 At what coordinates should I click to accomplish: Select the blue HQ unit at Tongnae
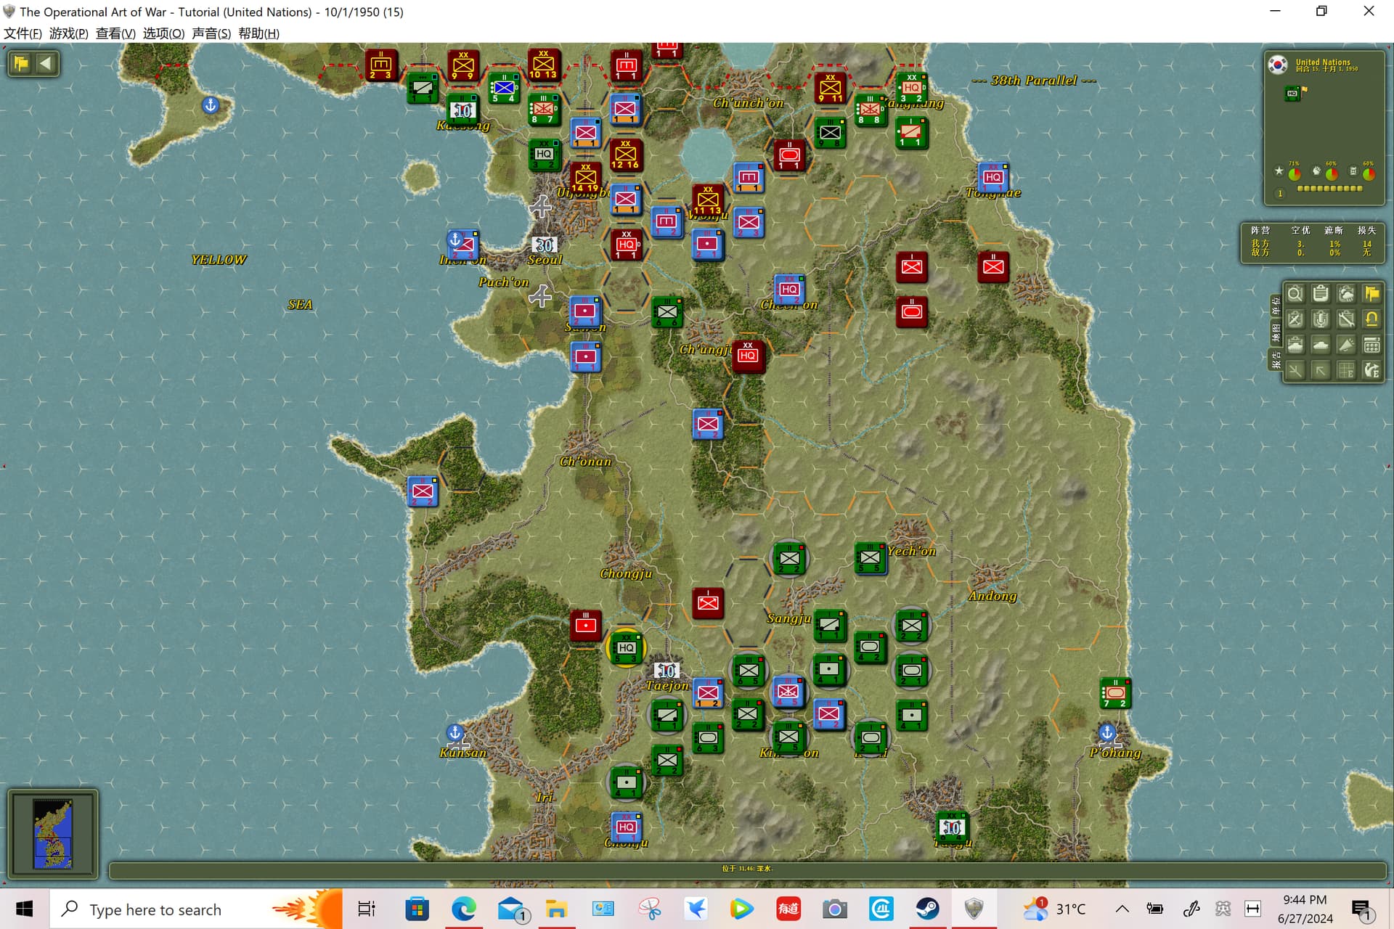(x=993, y=177)
